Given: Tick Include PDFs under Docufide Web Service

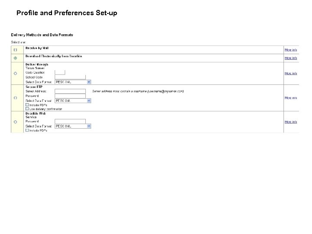Looking at the screenshot, I should point(27,130).
